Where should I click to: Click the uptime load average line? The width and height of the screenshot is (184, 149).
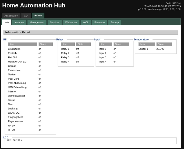159,9
